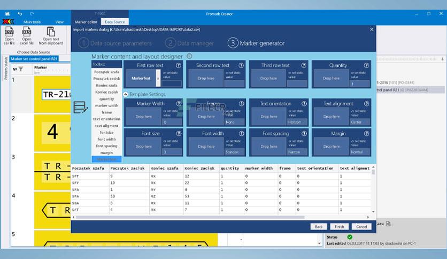This screenshot has height=259, width=447.
Task: Click the save icon in title bar
Action: (x=7, y=13)
